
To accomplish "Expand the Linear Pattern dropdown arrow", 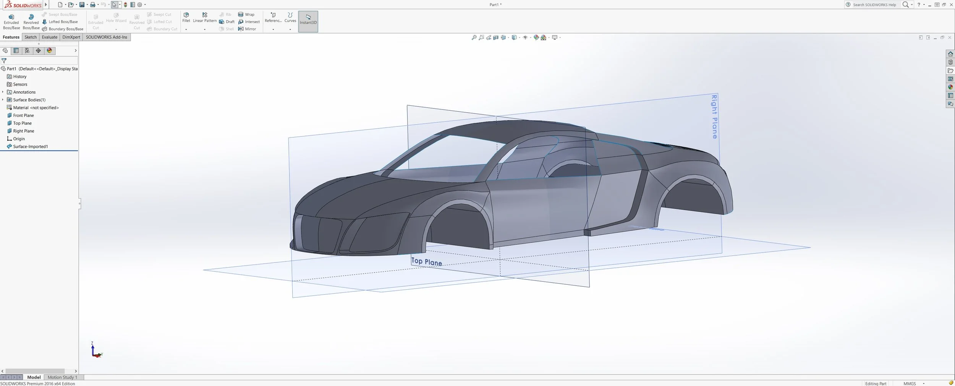I will coord(205,29).
